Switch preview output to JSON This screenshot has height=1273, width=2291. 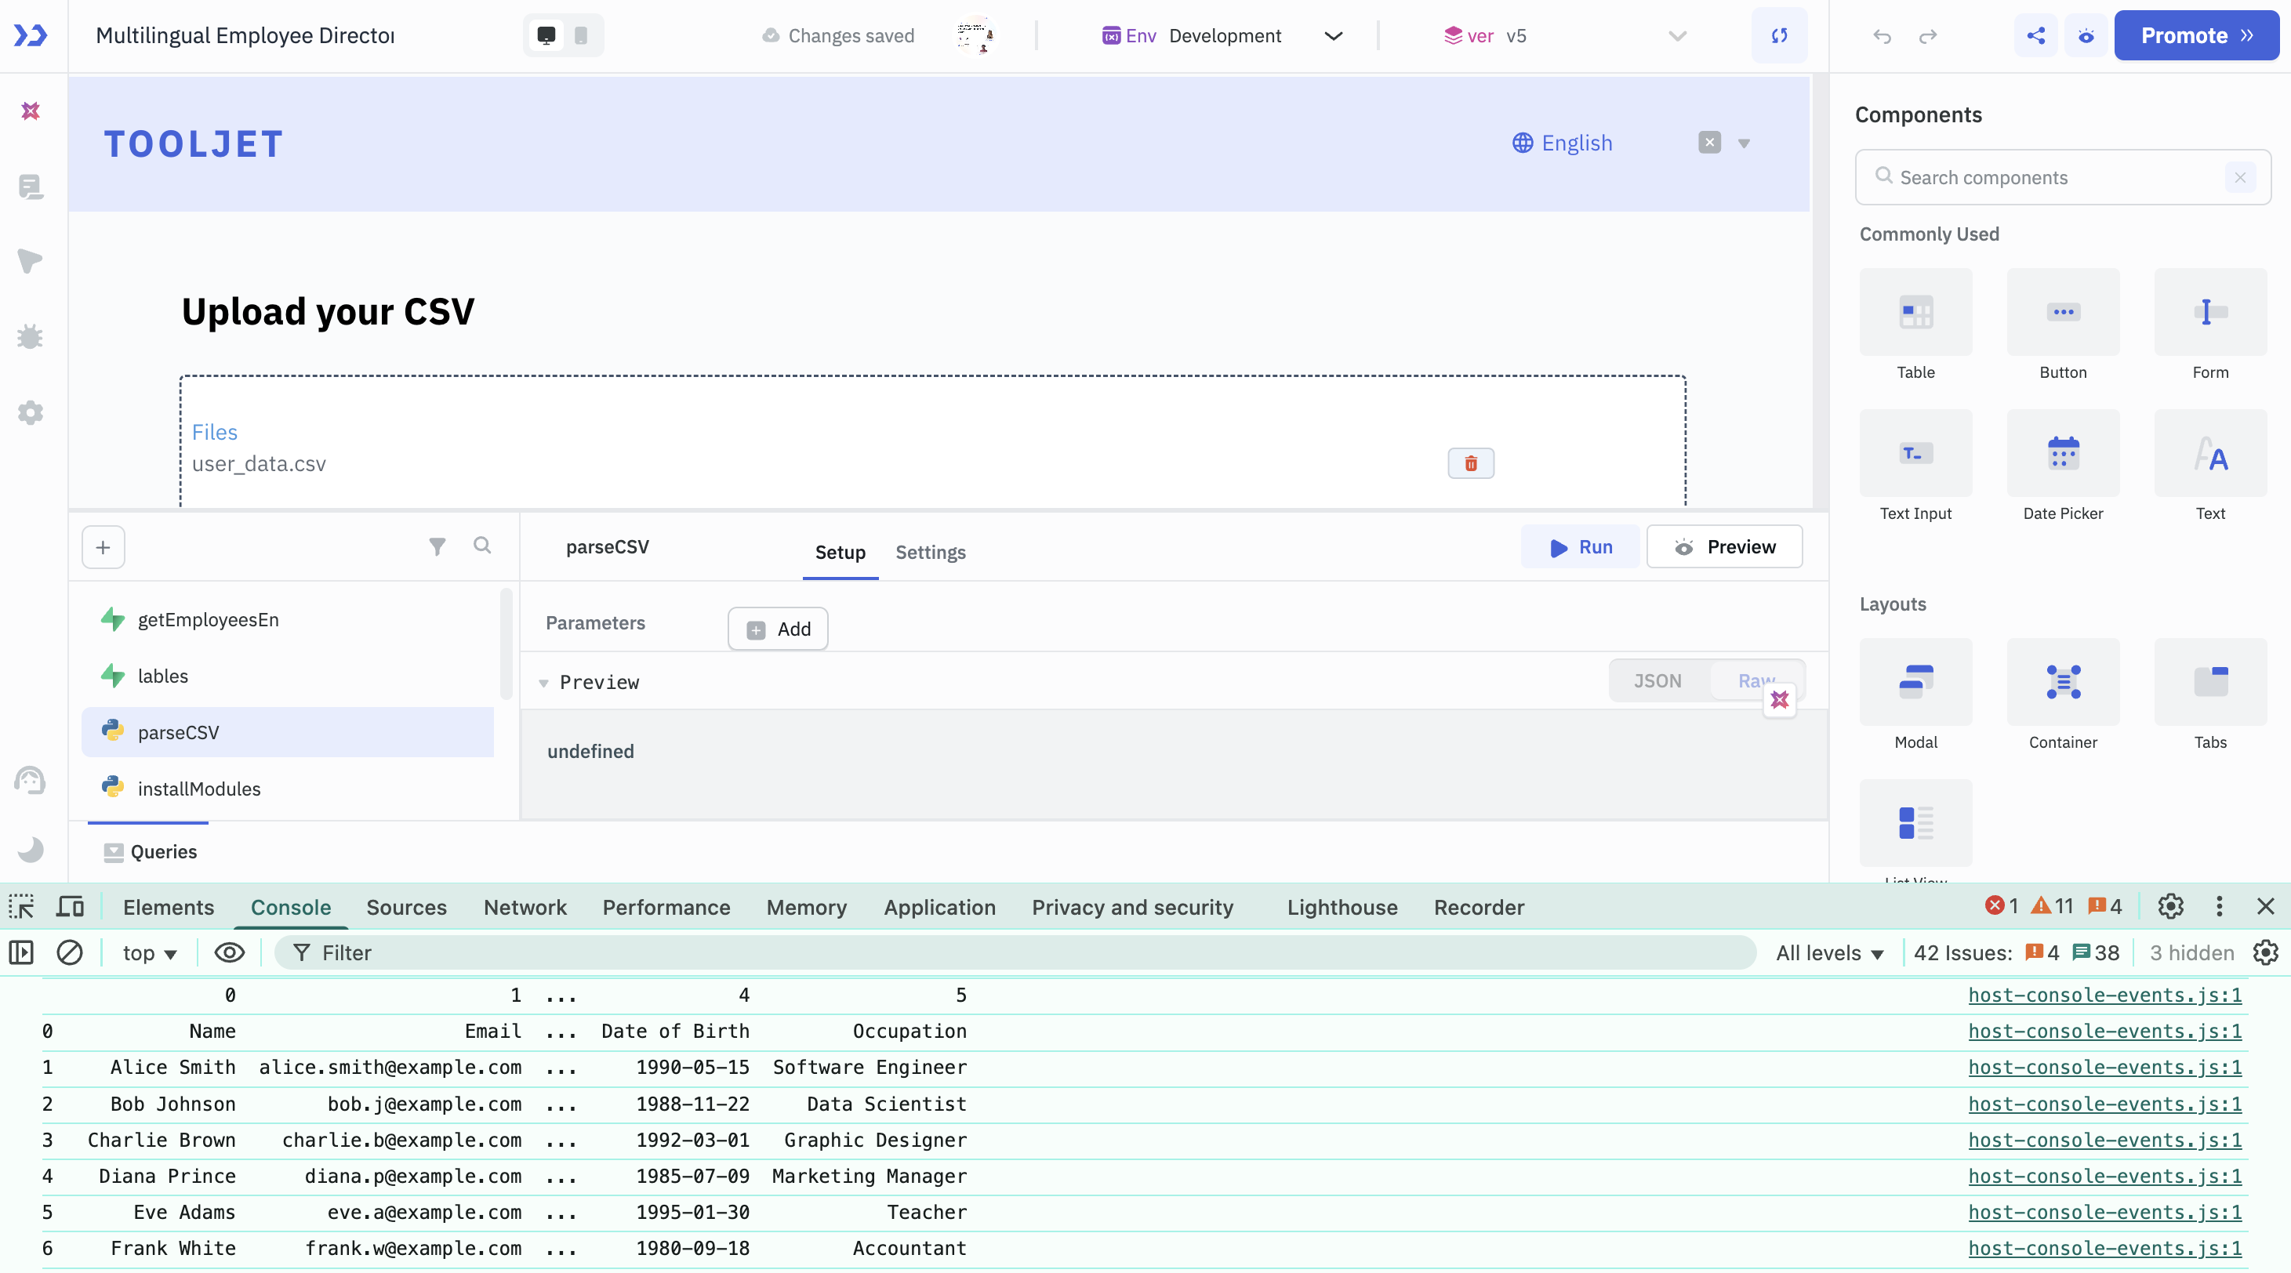pos(1657,681)
